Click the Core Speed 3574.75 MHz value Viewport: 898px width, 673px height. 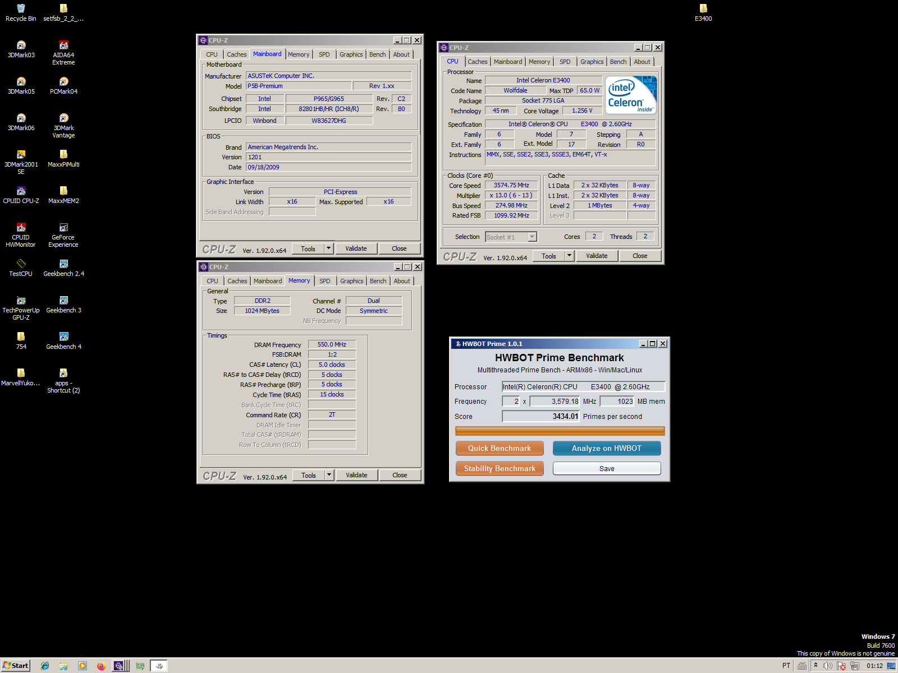(x=511, y=185)
